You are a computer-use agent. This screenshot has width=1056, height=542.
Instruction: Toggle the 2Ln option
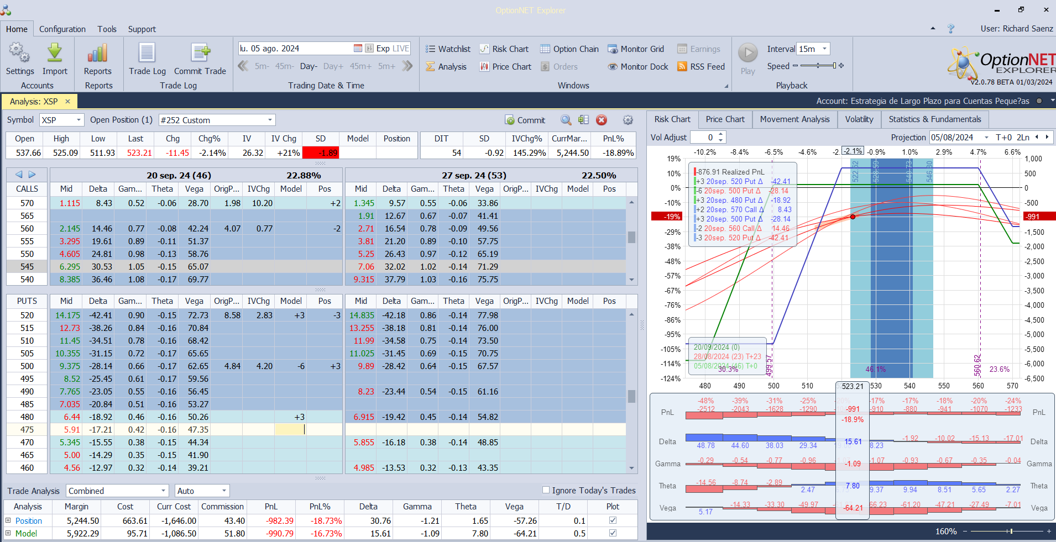coord(1023,137)
